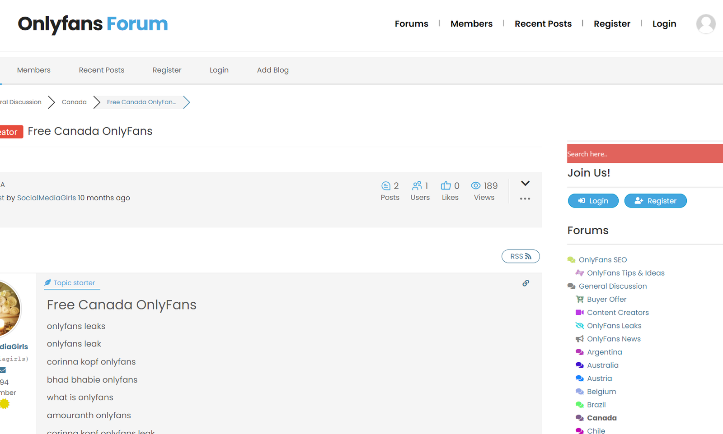Click chat icon beside Argentina
The width and height of the screenshot is (723, 434).
579,352
